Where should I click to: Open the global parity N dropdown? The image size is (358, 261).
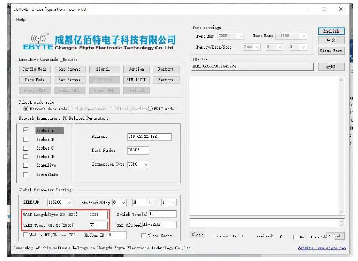point(143,203)
